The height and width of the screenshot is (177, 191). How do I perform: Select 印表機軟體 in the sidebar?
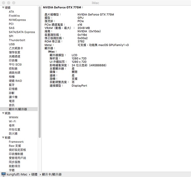(x=16, y=154)
